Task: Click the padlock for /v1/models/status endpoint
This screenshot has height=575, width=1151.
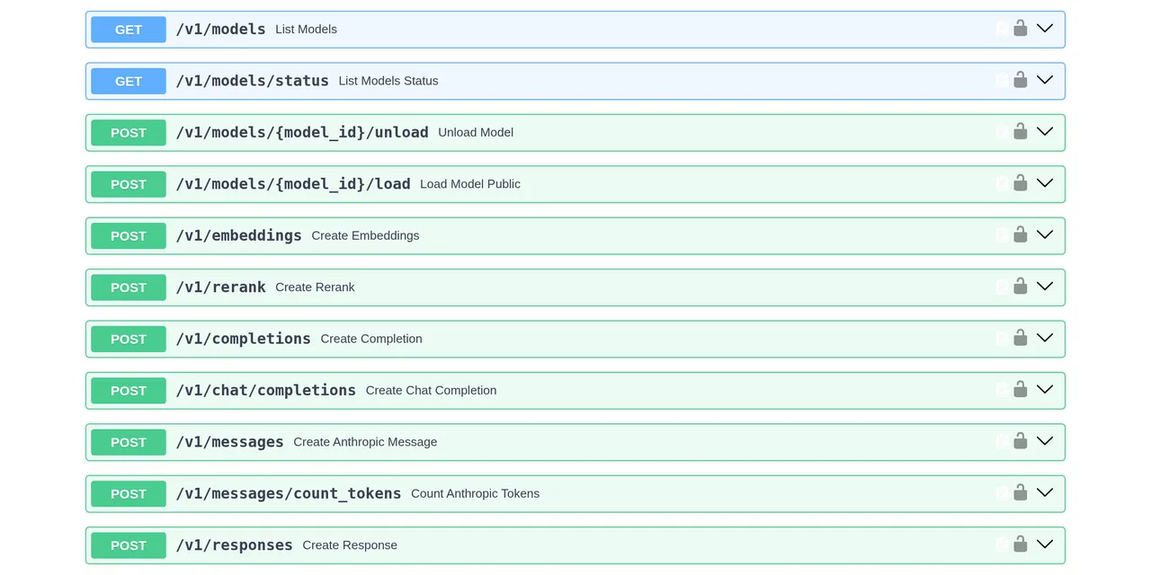Action: (x=1020, y=80)
